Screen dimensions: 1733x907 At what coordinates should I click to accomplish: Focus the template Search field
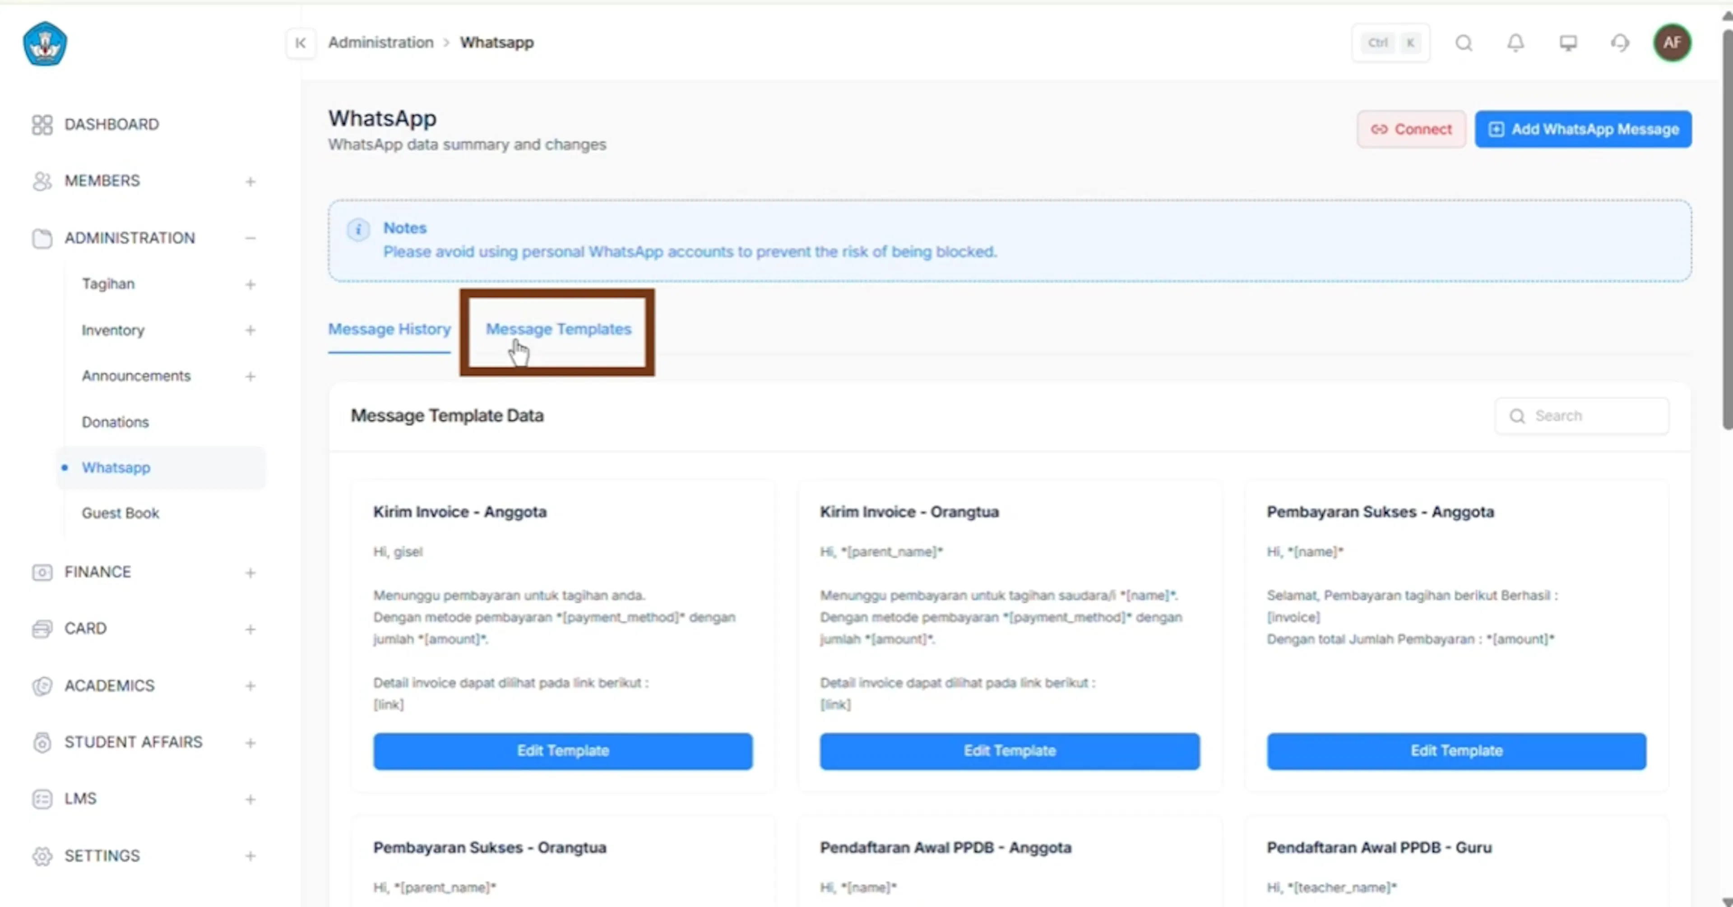[x=1582, y=416]
